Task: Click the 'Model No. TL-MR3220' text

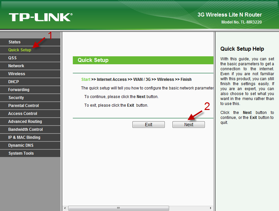Action: 242,22
